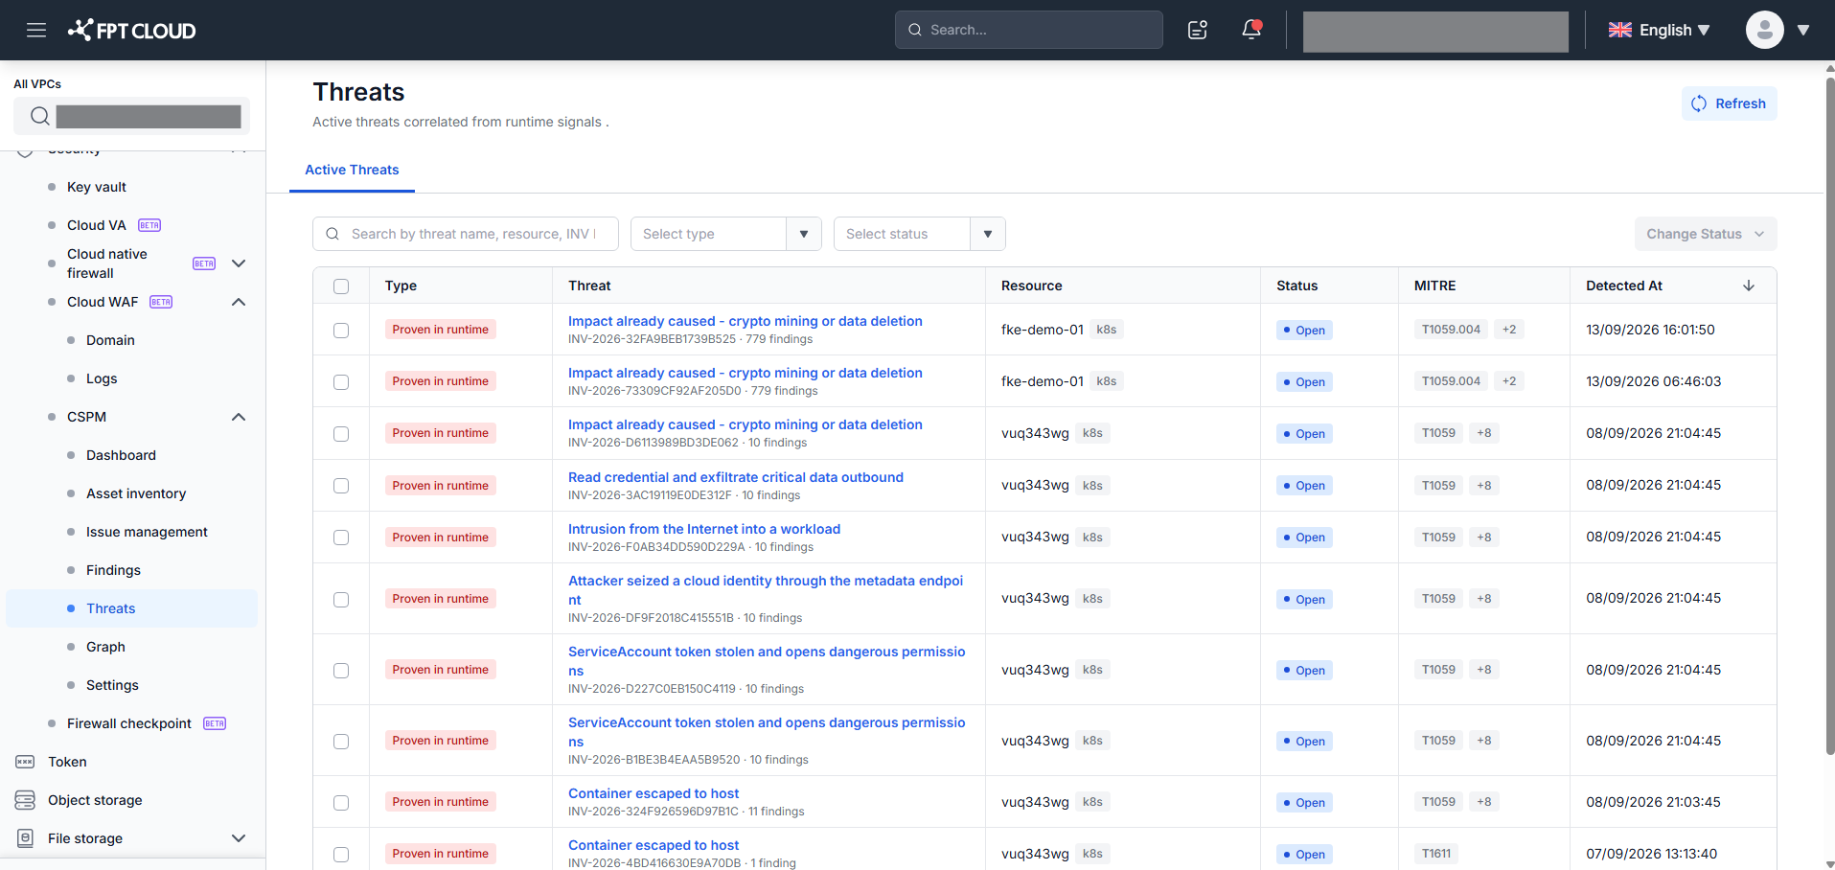Select checkbox for Read credential and exfiltrate row

341,486
